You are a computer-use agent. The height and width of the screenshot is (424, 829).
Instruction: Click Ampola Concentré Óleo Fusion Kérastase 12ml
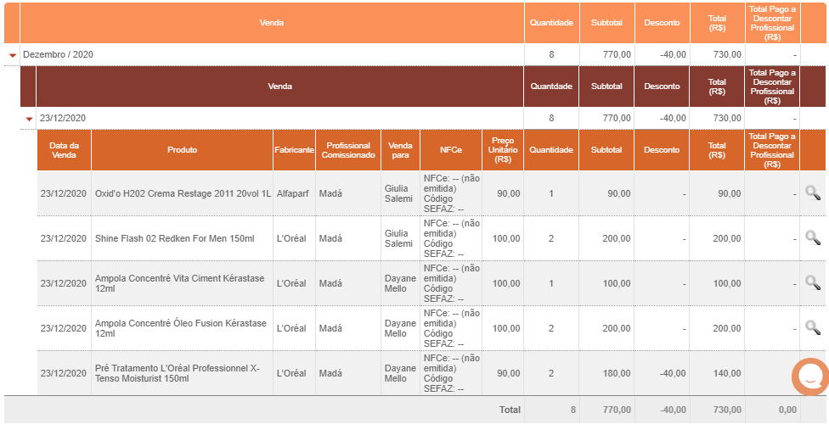tap(181, 328)
